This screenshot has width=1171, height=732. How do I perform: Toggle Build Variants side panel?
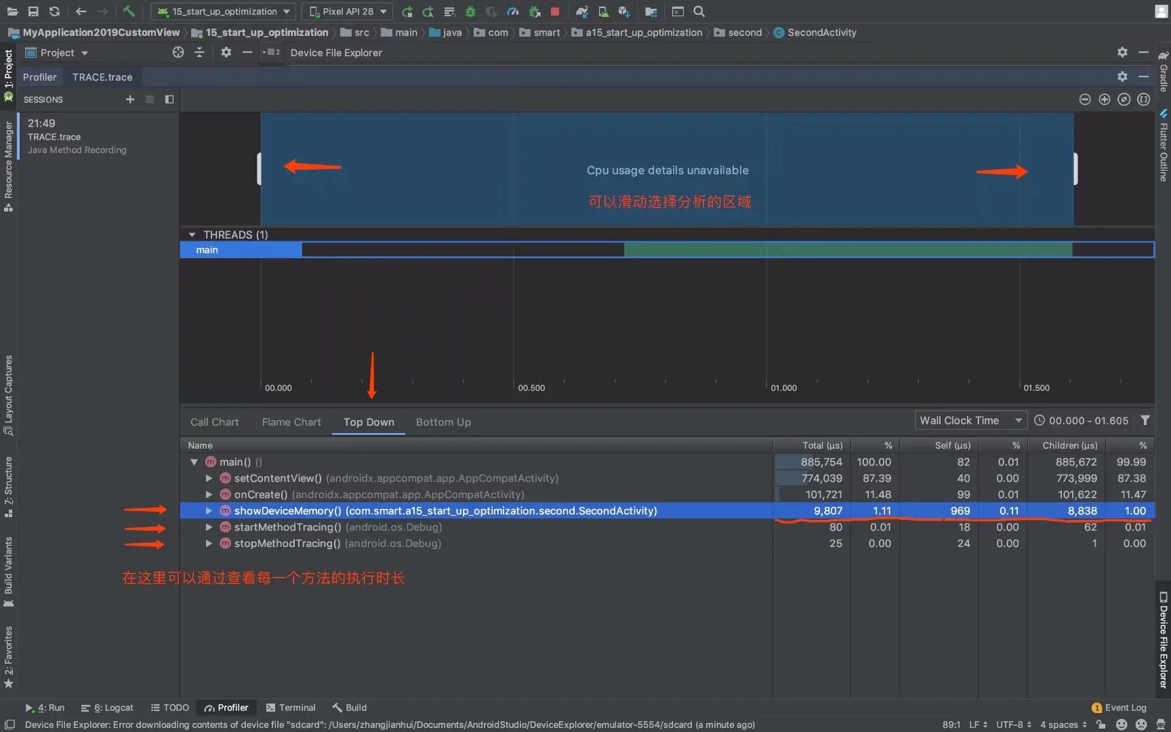tap(9, 571)
